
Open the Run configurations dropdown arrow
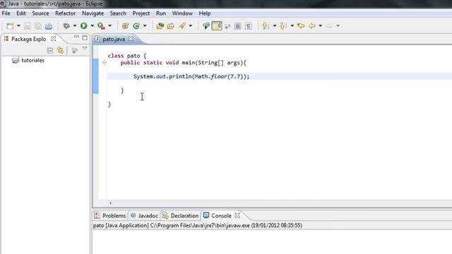tap(93, 26)
